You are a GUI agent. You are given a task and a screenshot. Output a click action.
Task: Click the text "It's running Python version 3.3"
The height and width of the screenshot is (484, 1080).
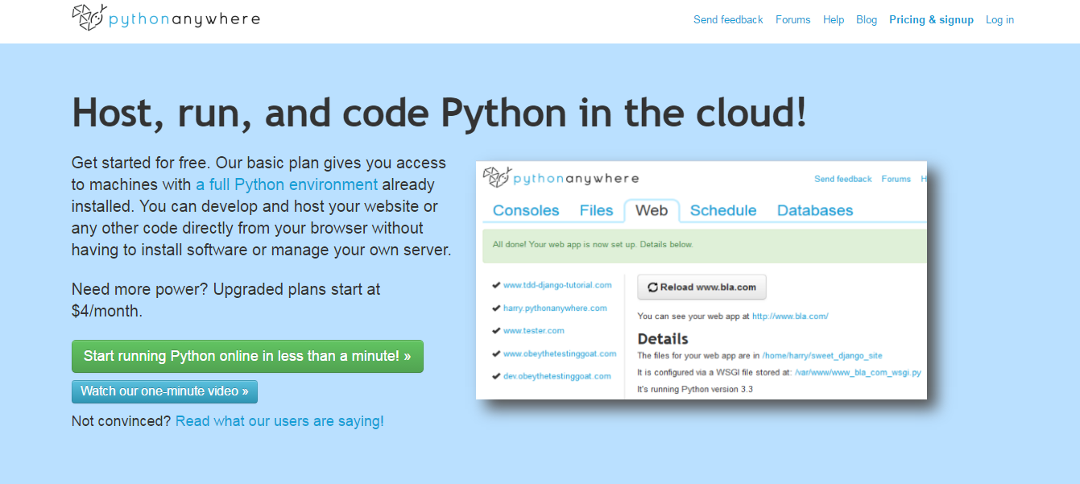point(695,390)
